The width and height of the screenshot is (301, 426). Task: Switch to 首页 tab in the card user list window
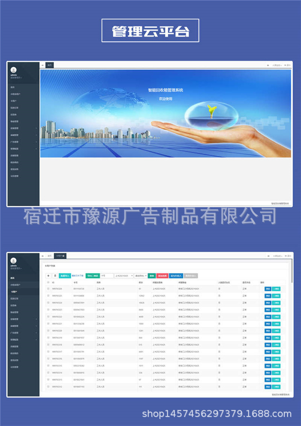tap(49, 256)
